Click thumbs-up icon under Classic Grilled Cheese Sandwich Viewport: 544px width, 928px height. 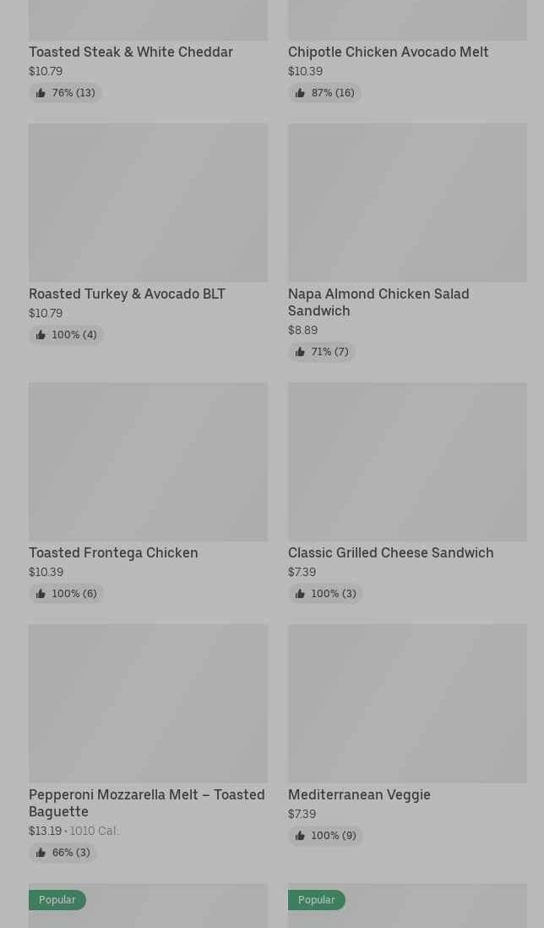(300, 594)
